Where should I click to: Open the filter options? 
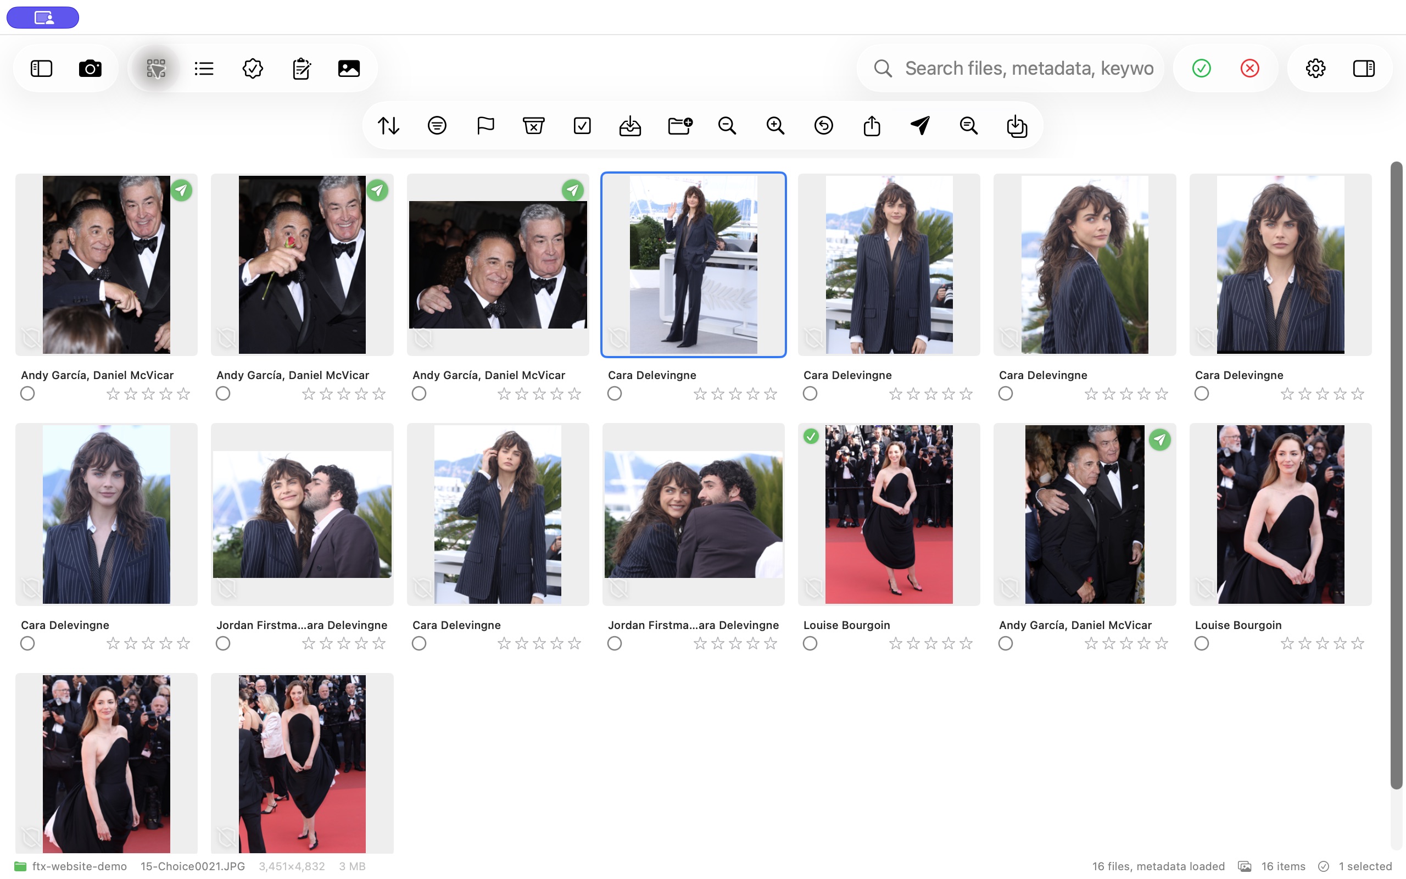point(437,126)
